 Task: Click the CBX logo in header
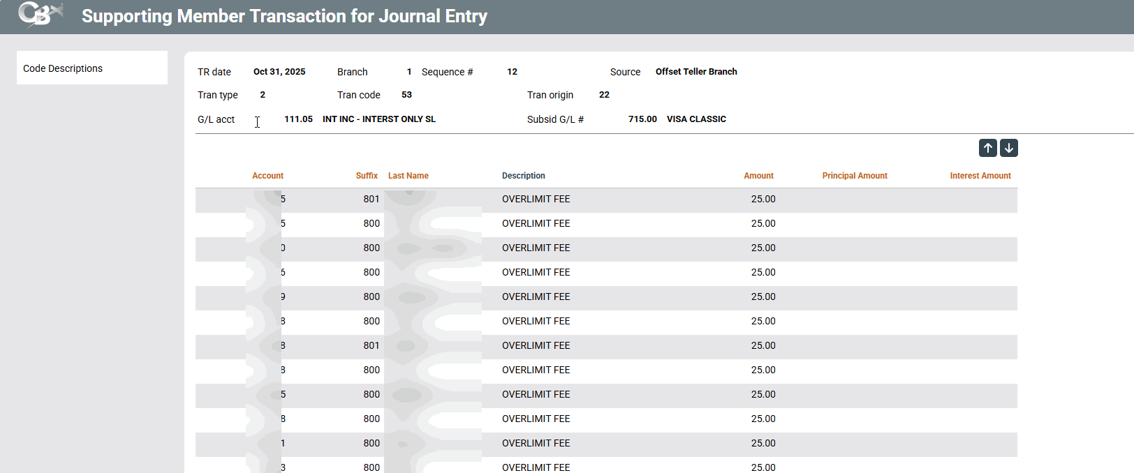pyautogui.click(x=40, y=15)
